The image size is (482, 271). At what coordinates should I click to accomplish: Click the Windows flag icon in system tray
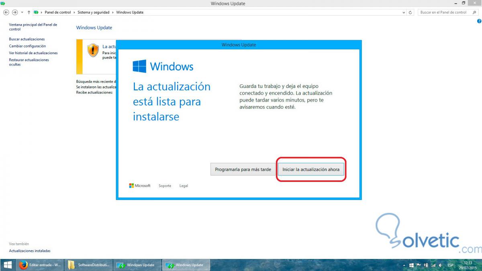[x=411, y=265]
